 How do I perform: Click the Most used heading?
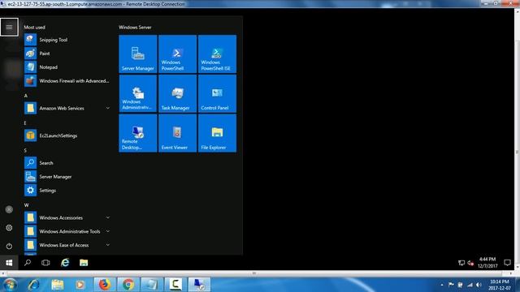[34, 27]
